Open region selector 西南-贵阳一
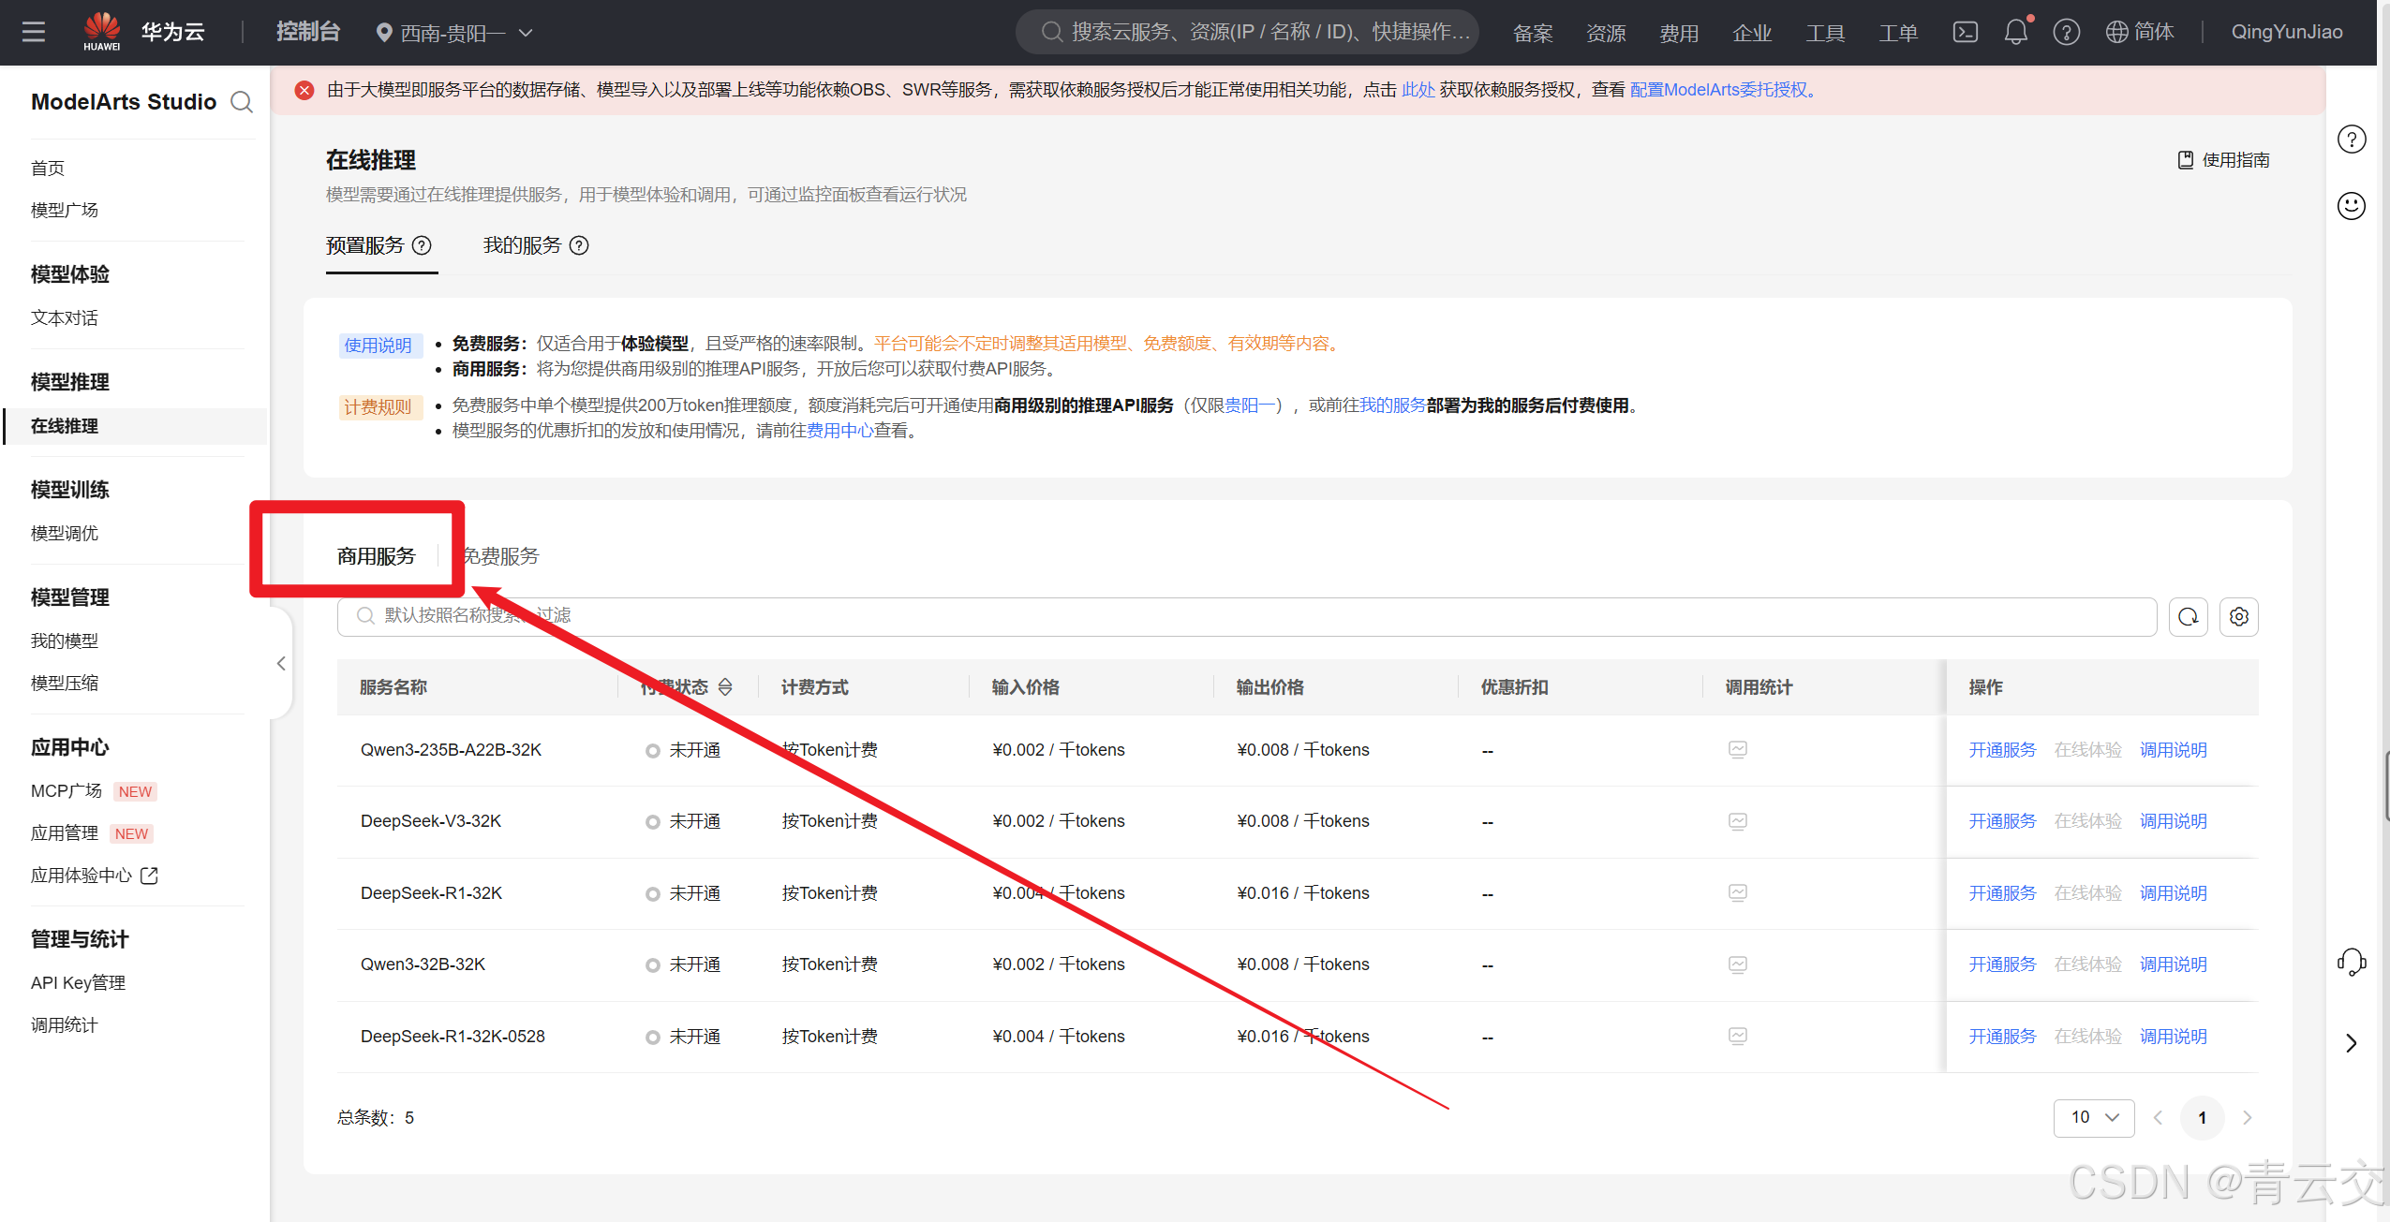Viewport: 2390px width, 1222px height. (454, 32)
